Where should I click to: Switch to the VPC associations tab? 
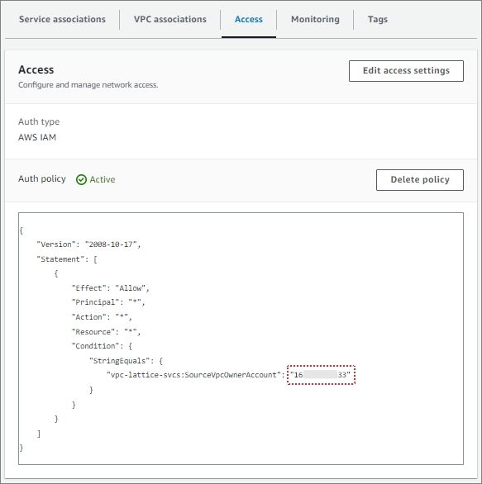click(170, 19)
